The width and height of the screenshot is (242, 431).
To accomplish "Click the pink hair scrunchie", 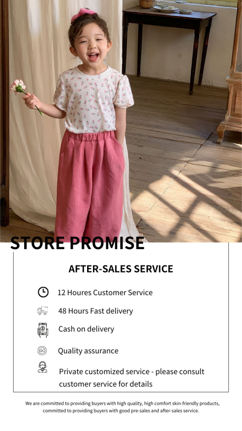I will coord(83,13).
